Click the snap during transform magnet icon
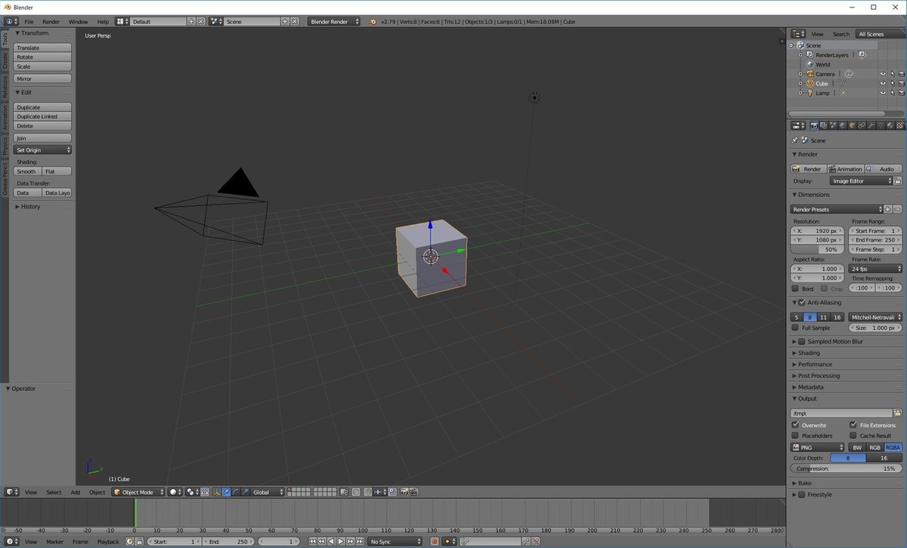 coord(367,492)
